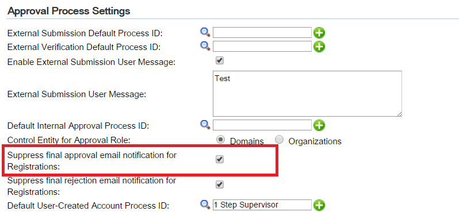Click green plus beside Default Internal Approval Process ID

pyautogui.click(x=319, y=125)
